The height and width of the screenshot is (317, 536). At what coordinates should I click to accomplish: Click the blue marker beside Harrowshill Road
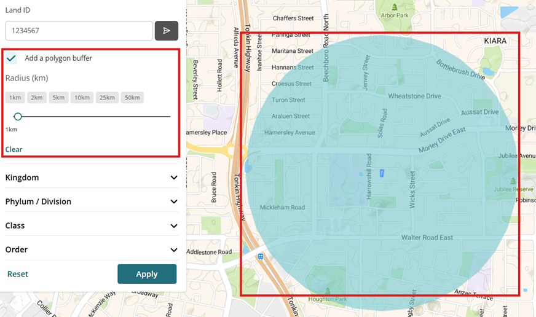coord(382,173)
